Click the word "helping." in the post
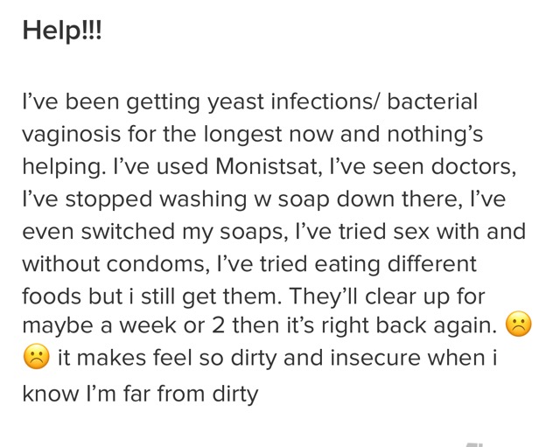Screen dimensions: 560x447 tap(64, 168)
